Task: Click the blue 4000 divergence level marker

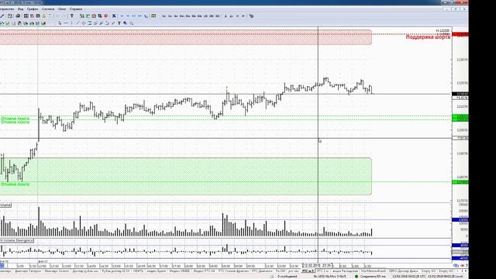Action: point(460,245)
